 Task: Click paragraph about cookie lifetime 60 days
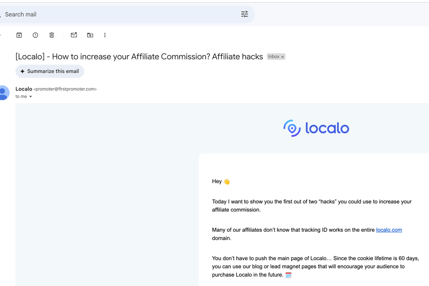(x=315, y=267)
